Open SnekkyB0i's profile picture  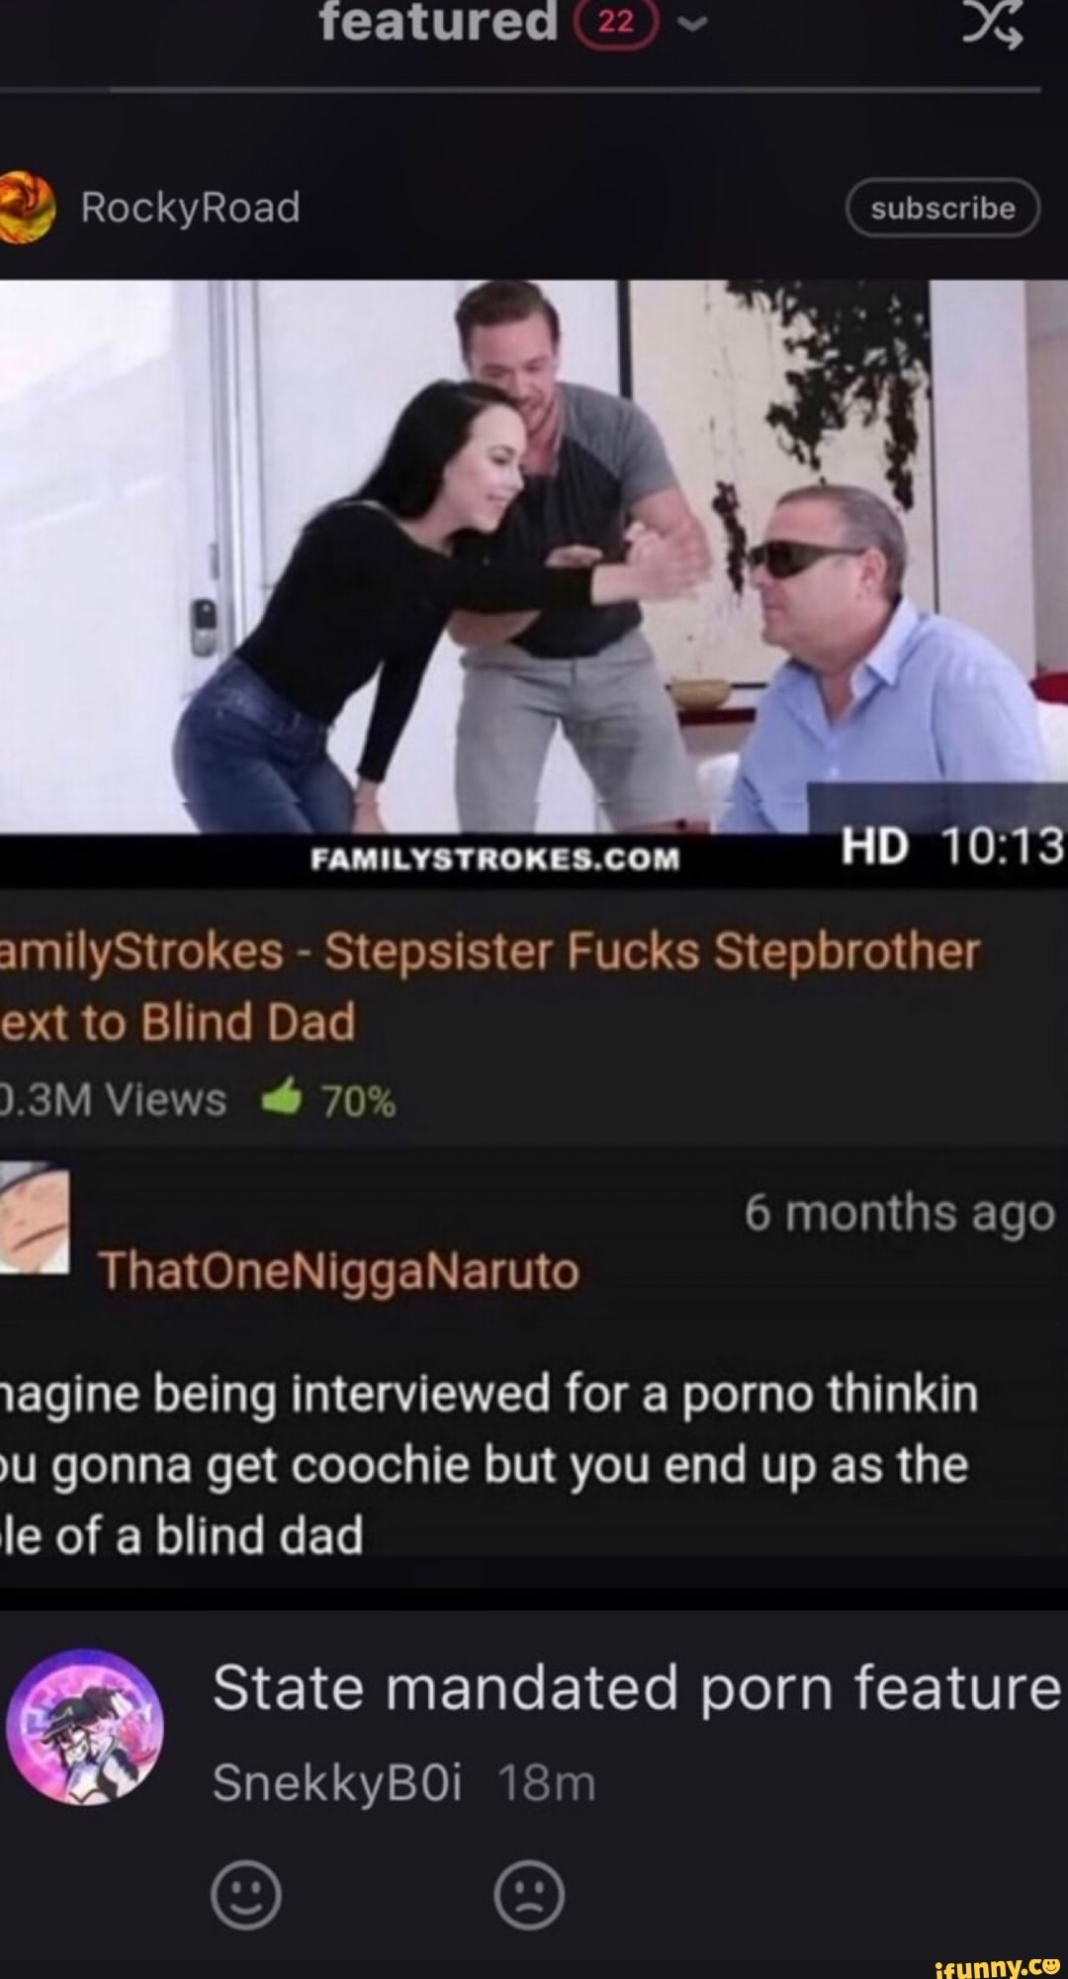pos(85,1728)
